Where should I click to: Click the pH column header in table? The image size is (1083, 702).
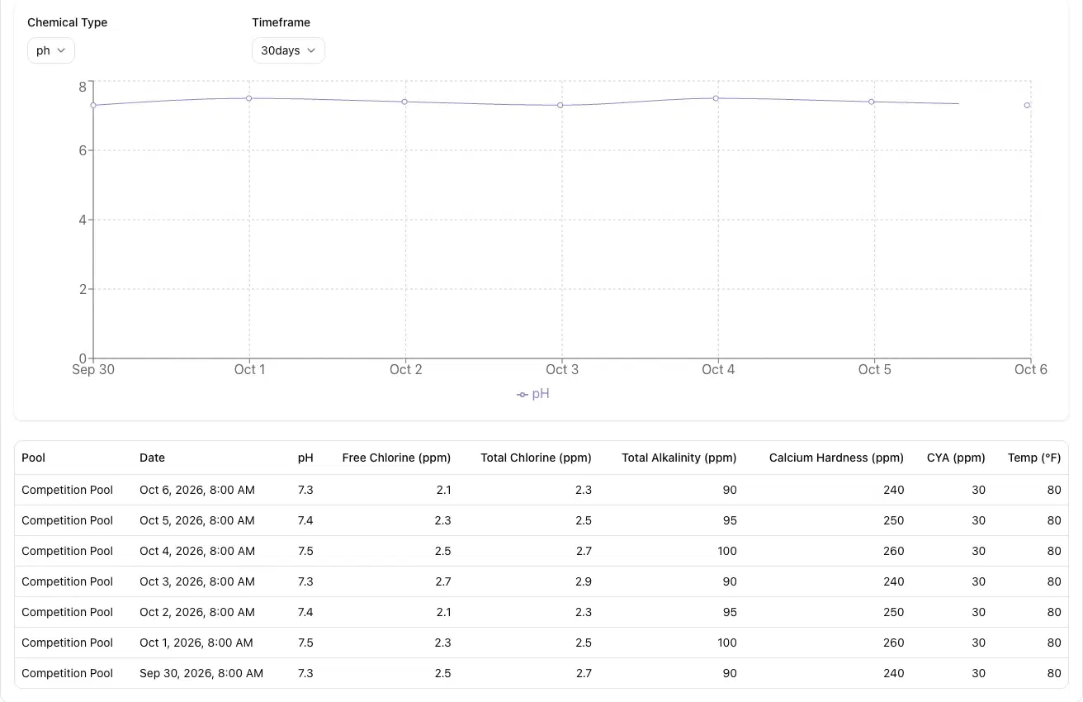[x=305, y=458]
